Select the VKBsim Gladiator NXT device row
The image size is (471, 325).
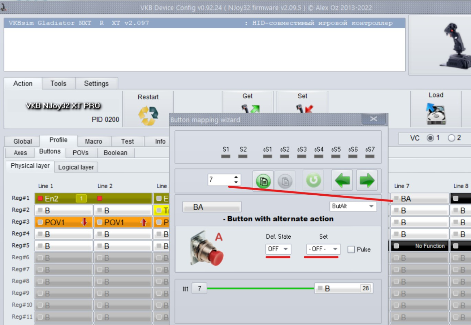[204, 23]
